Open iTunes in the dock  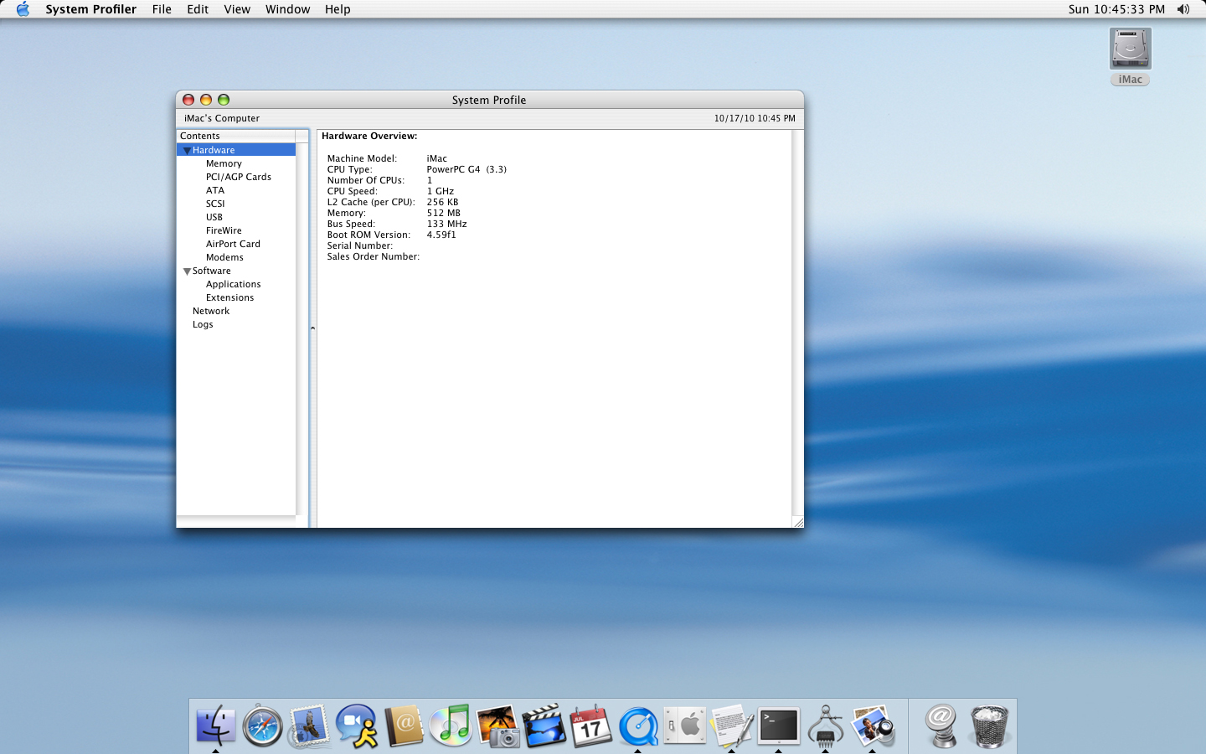coord(451,726)
